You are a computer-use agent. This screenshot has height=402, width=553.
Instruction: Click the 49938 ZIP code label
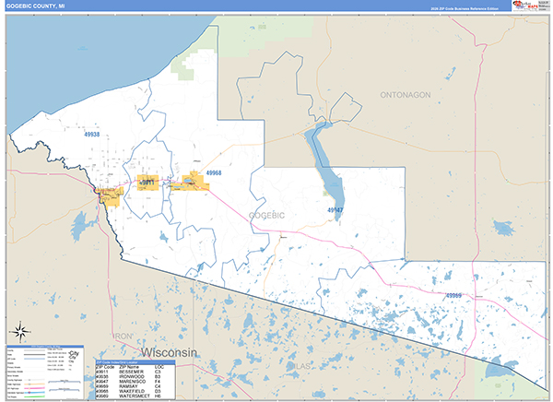coord(91,135)
